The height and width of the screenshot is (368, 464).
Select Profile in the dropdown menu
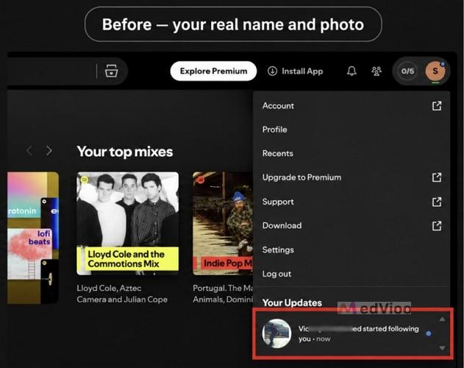(x=351, y=130)
